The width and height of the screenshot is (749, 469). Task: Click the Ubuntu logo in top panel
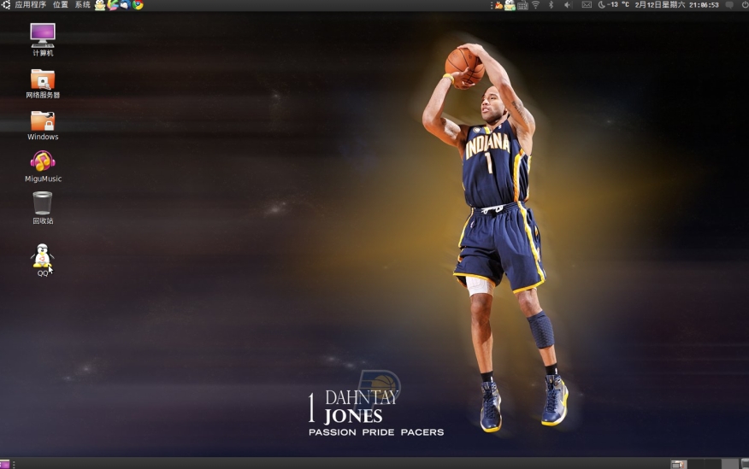point(5,5)
